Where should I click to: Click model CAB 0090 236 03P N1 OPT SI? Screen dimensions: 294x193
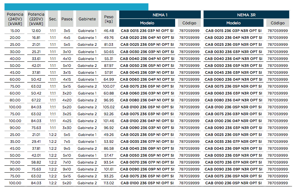click(147, 128)
